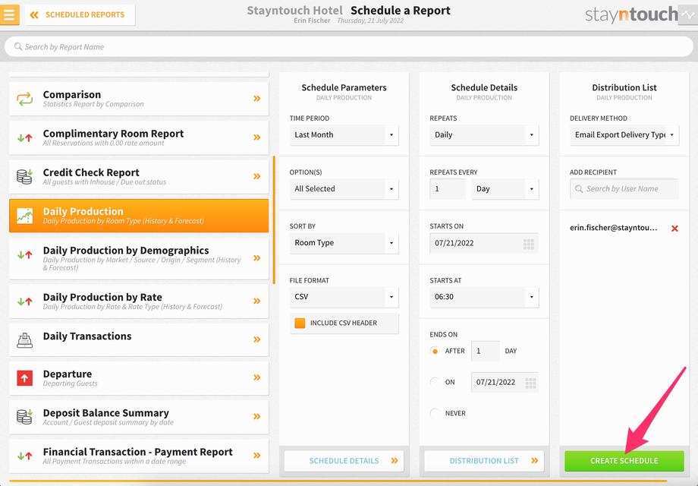The width and height of the screenshot is (698, 486).
Task: Select the Credit Check Report row
Action: click(x=139, y=176)
